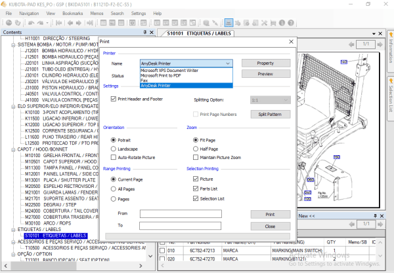Click the redo arrow toolbar icon
This screenshot has height=273, width=394.
pos(40,23)
